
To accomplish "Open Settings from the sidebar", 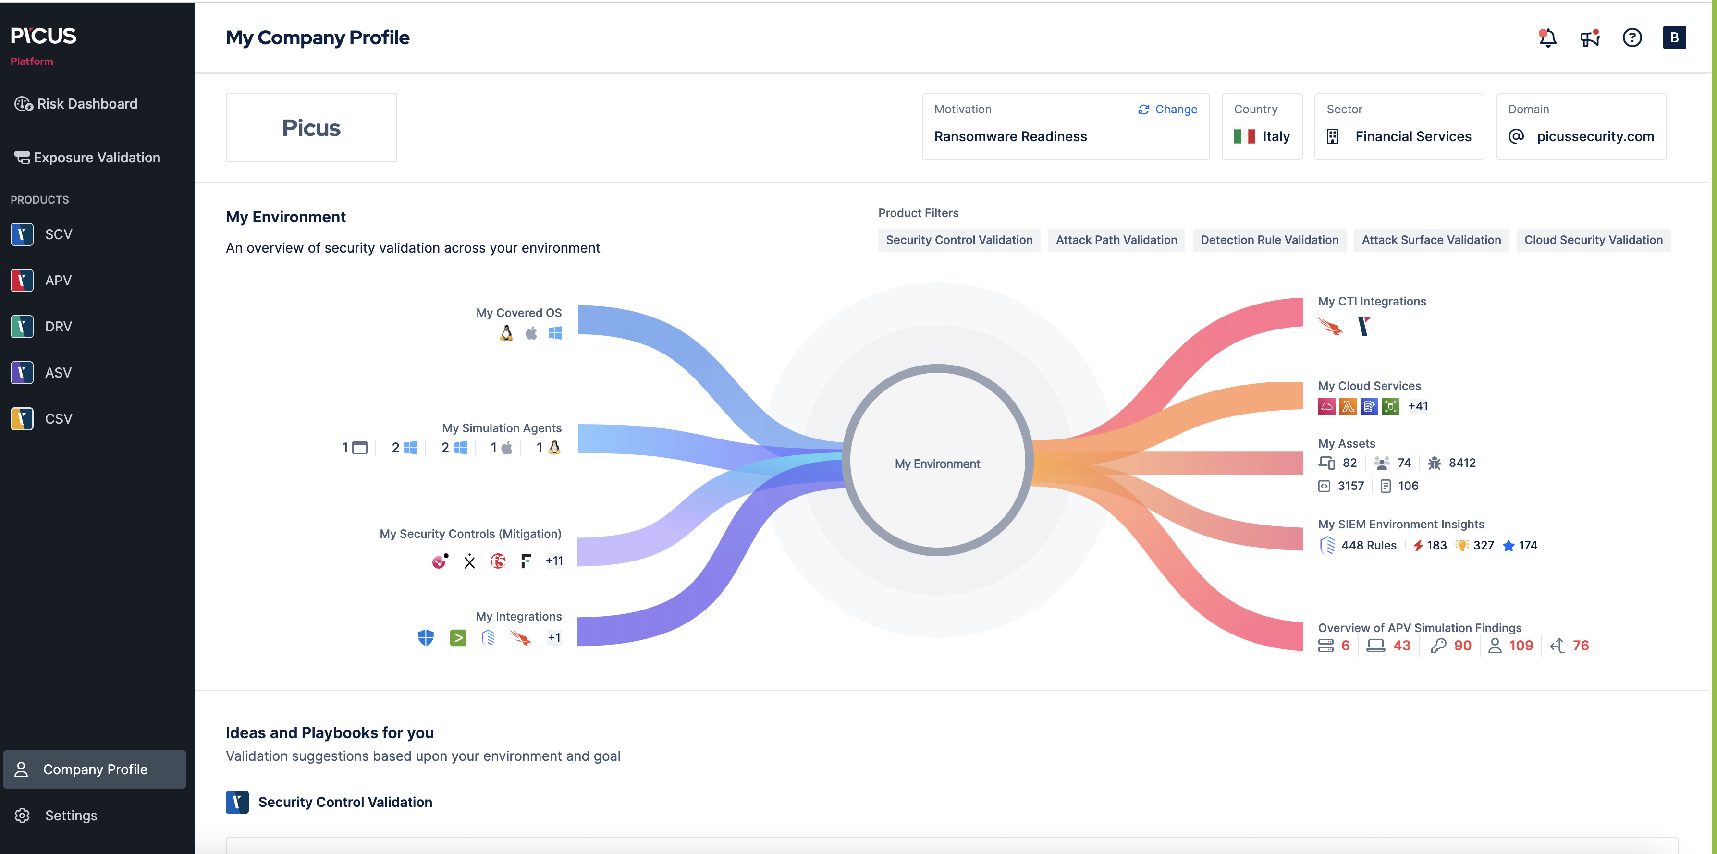I will click(71, 816).
